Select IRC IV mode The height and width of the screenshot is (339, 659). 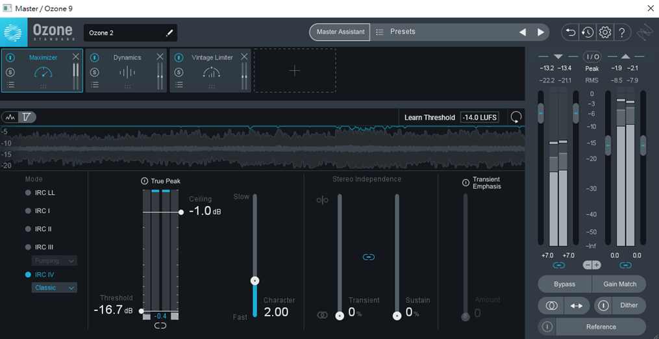[x=40, y=275]
